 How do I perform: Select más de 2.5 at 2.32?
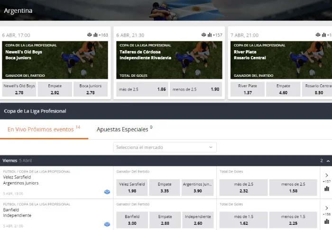[243, 188]
